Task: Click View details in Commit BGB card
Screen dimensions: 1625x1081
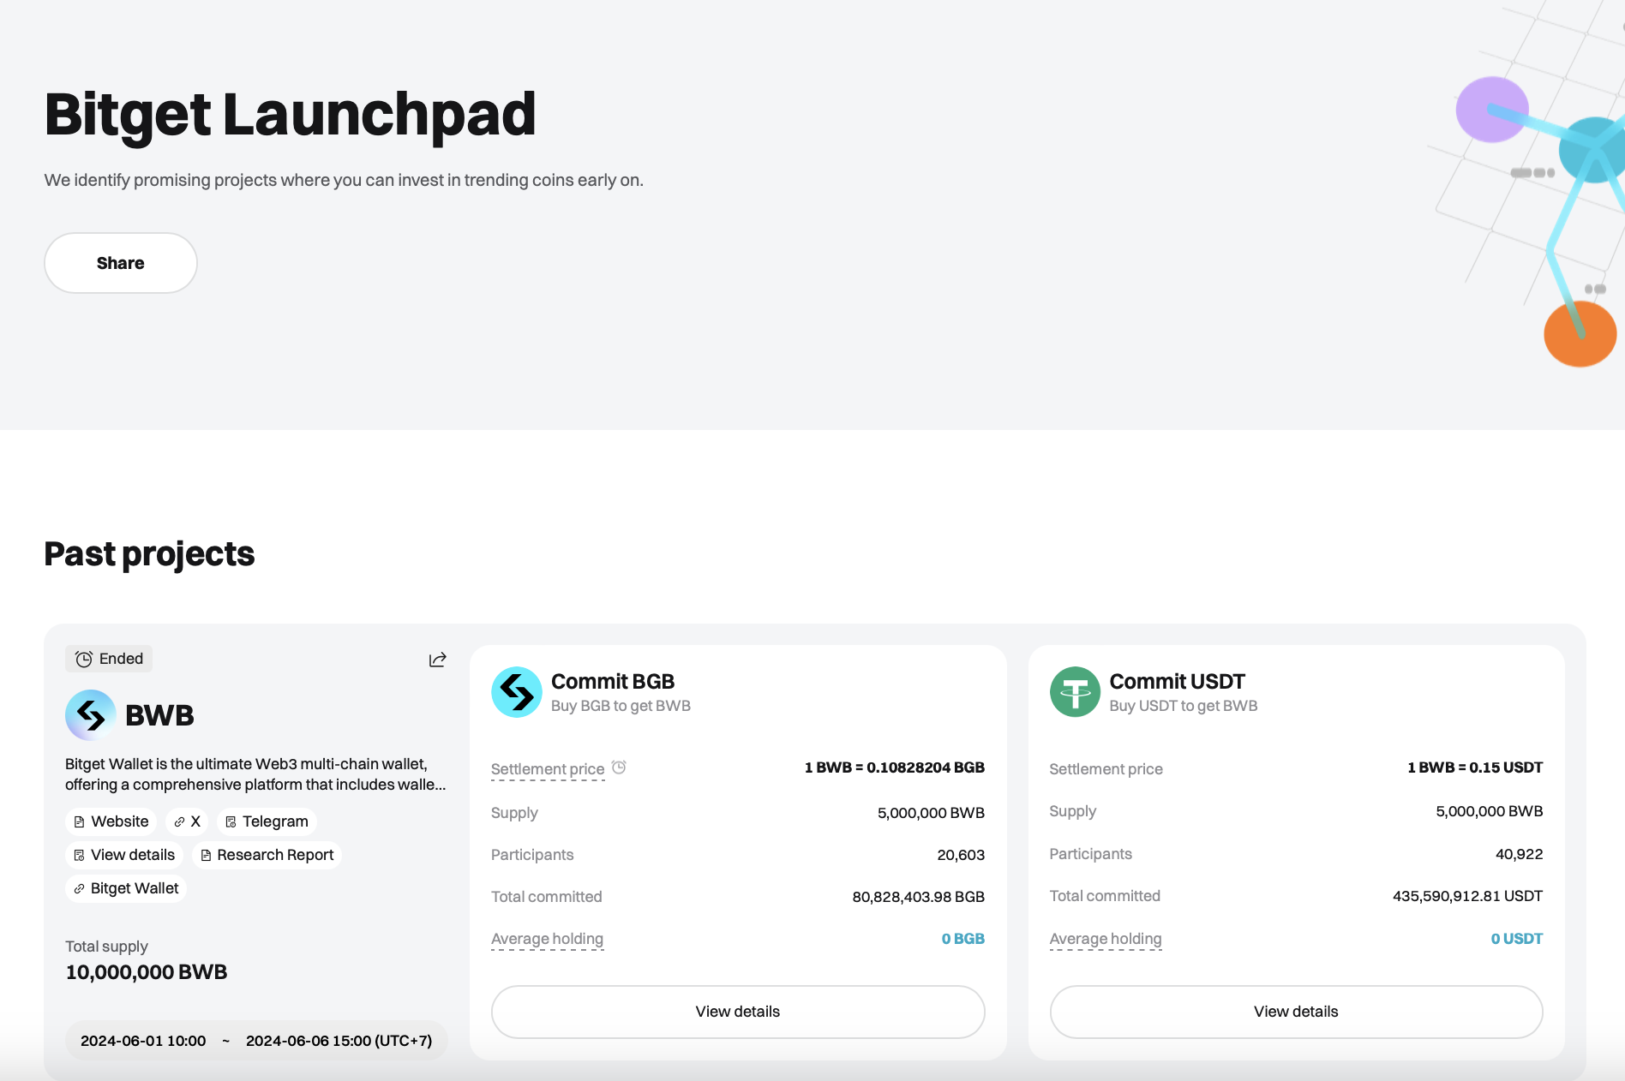Action: pyautogui.click(x=738, y=1012)
